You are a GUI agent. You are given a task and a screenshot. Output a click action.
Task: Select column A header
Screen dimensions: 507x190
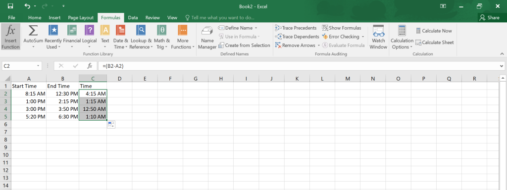[x=29, y=79]
